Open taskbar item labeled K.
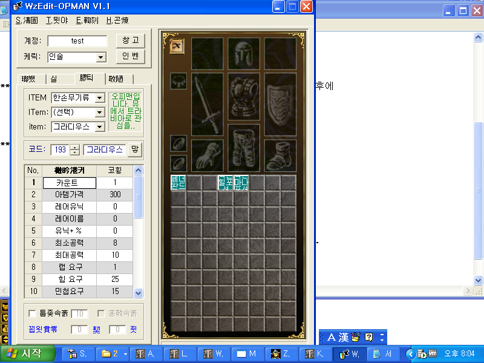Screen dimensions: 484x363 click(315, 354)
